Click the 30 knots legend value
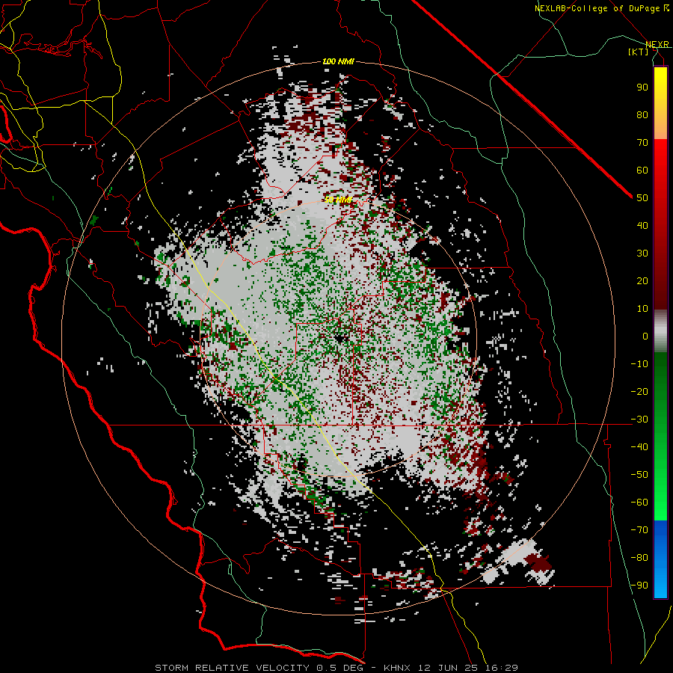The width and height of the screenshot is (673, 673). 642,253
